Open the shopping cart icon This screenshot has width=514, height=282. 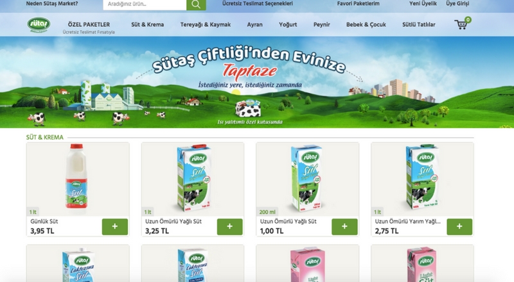(462, 24)
